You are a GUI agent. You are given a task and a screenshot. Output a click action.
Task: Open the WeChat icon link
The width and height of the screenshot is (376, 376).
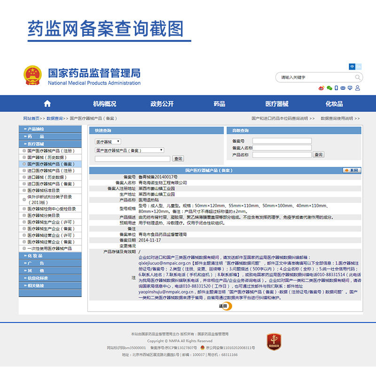(329, 88)
